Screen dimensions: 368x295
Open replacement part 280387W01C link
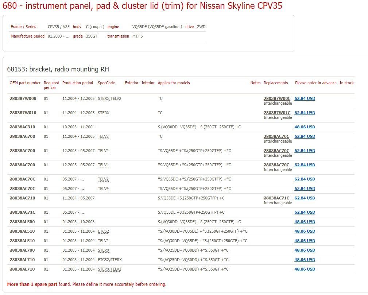click(x=277, y=113)
